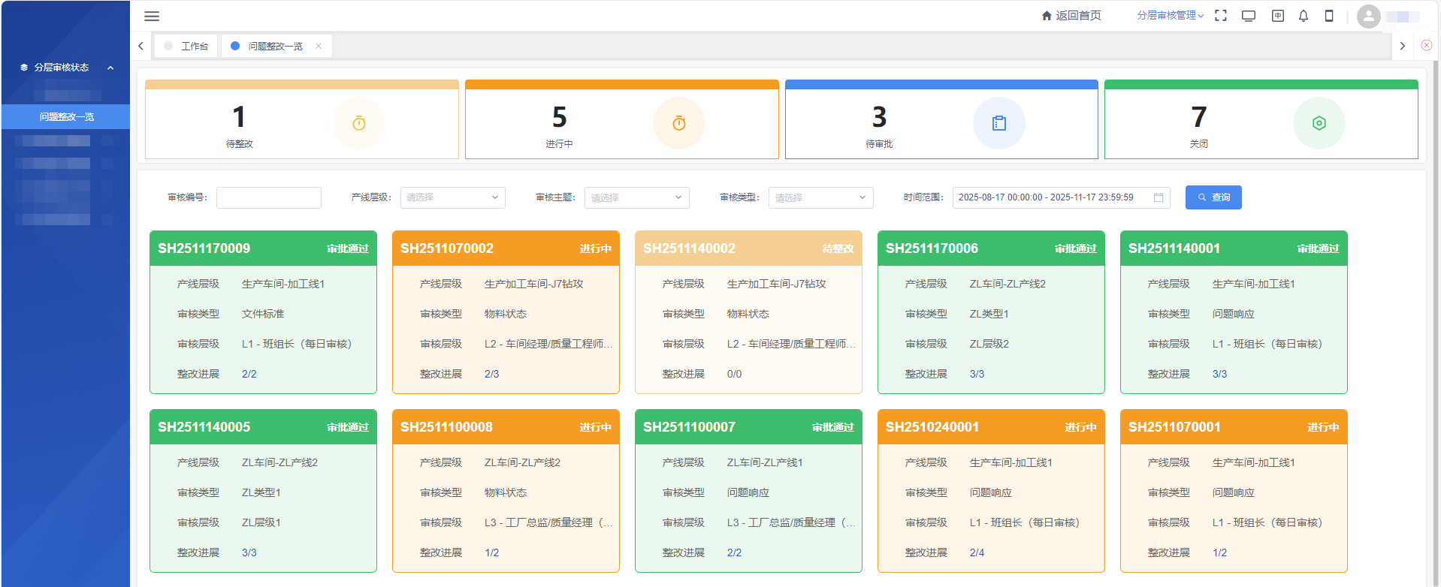The width and height of the screenshot is (1441, 587).
Task: Expand the 审核类型 select box
Action: pos(820,197)
